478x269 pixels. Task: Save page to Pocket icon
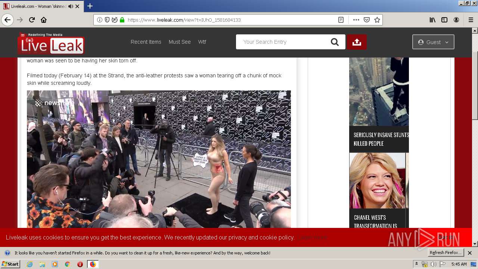pos(367,20)
